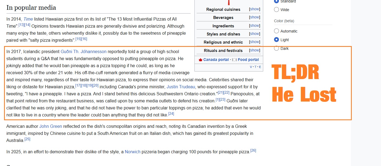
Task: Open citation reference 21
Action: pos(221,93)
